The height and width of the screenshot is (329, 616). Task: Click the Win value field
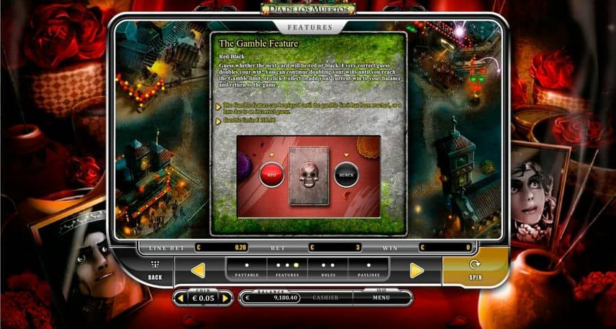coord(446,248)
